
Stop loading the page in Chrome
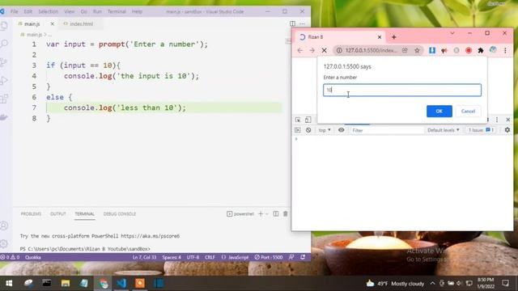[324, 50]
